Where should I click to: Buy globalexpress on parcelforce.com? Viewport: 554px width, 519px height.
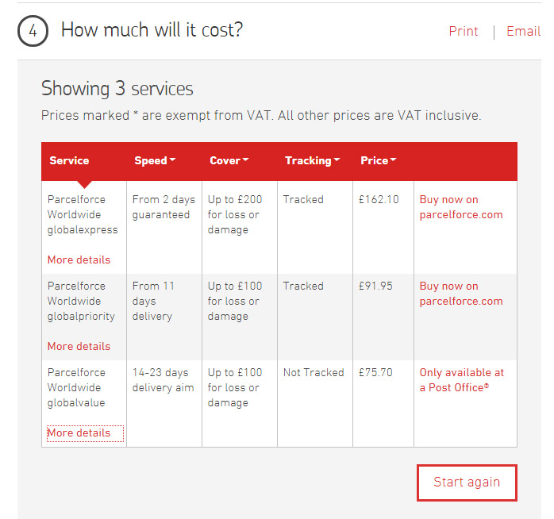(x=460, y=207)
